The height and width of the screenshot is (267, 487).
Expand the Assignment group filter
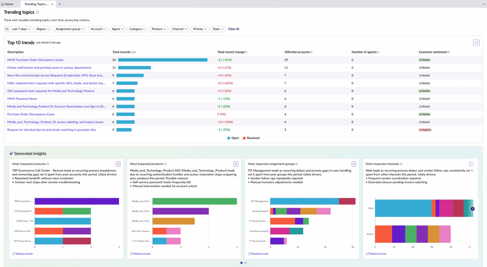click(x=69, y=29)
